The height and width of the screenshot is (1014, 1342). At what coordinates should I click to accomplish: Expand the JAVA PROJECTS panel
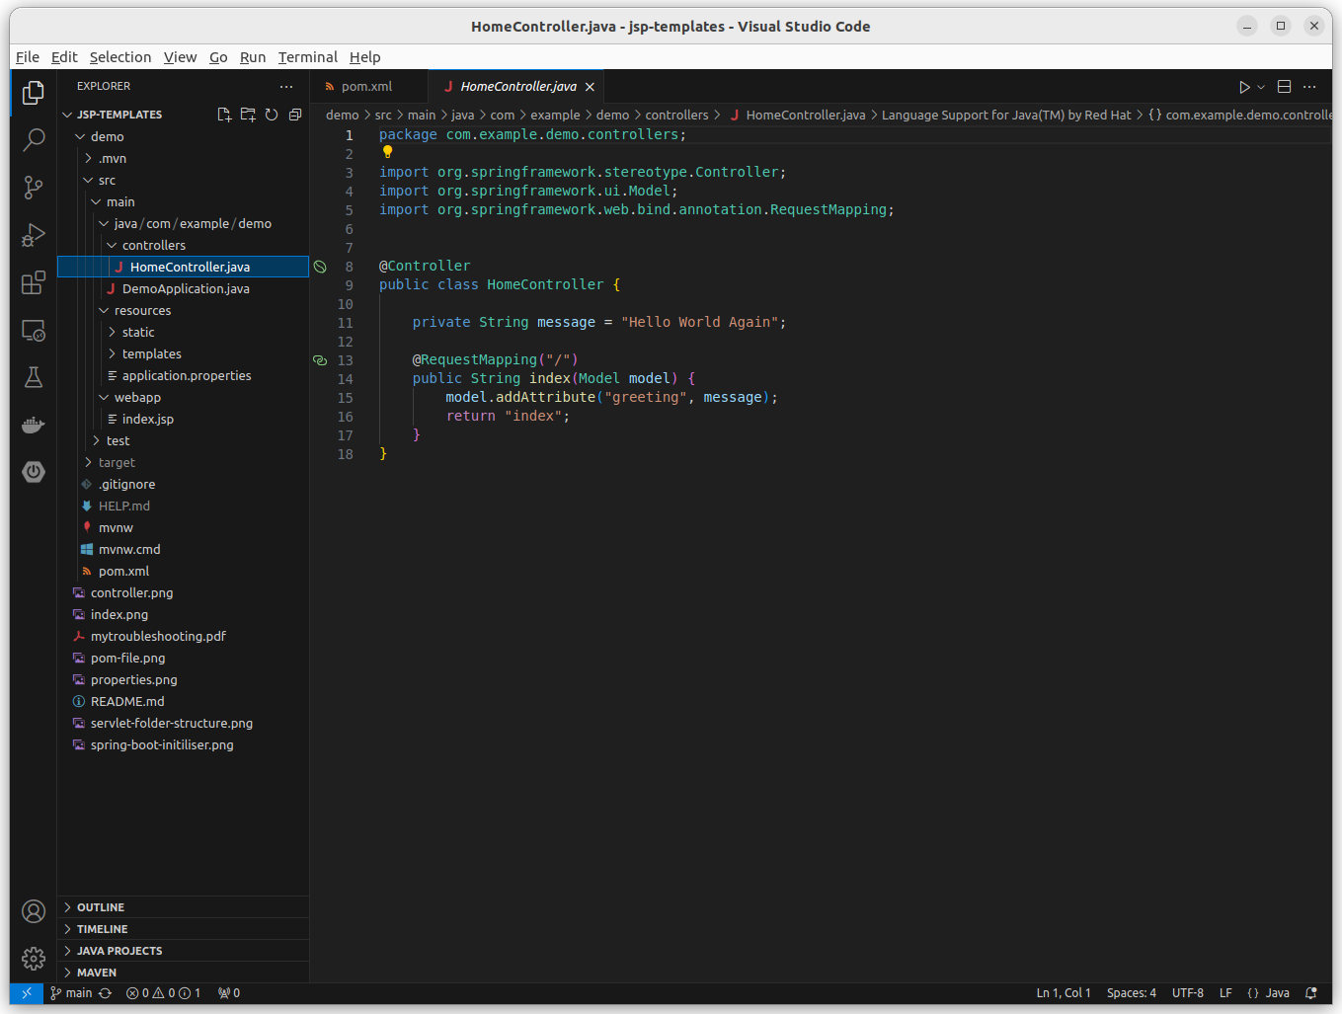pyautogui.click(x=183, y=951)
